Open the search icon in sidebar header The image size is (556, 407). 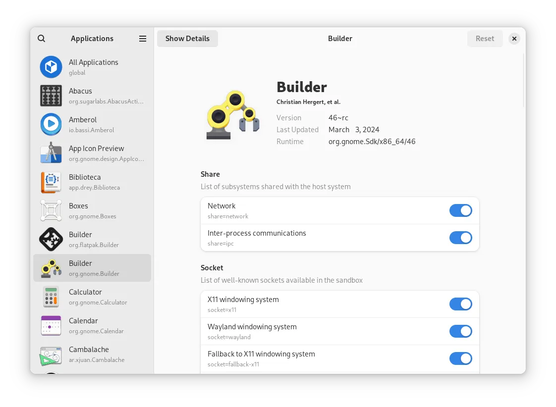pos(42,38)
